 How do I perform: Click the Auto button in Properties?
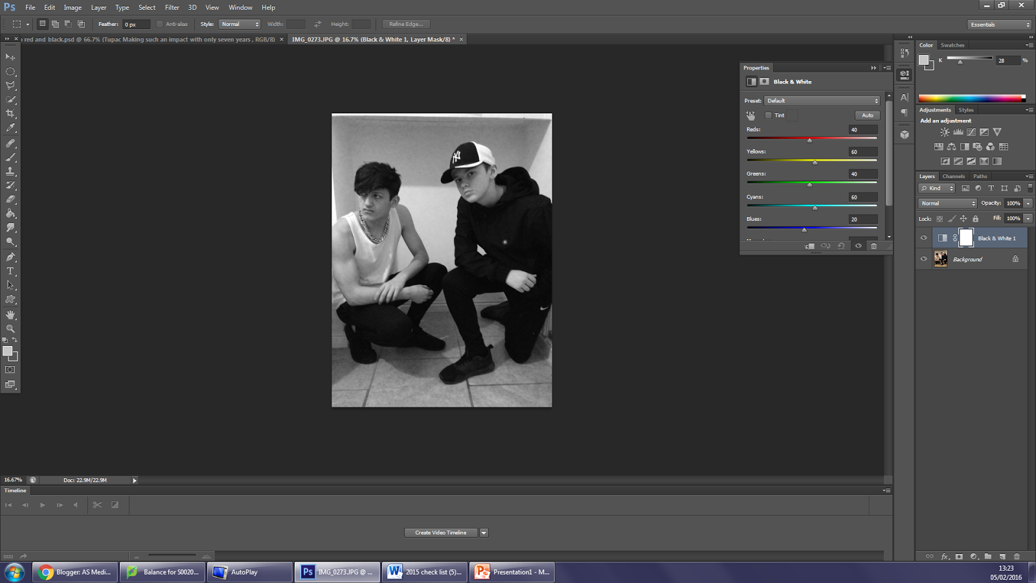(x=868, y=115)
